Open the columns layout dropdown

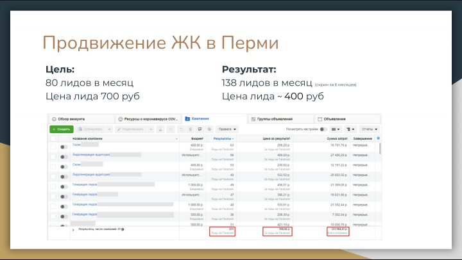tap(336, 129)
